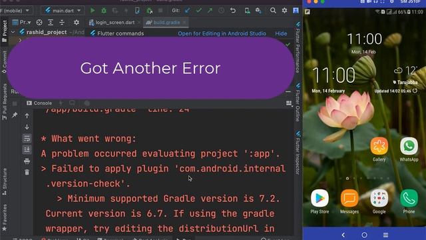Open Project tool window side tab
Image resolution: width=426 pixels, height=240 pixels.
coord(5,31)
